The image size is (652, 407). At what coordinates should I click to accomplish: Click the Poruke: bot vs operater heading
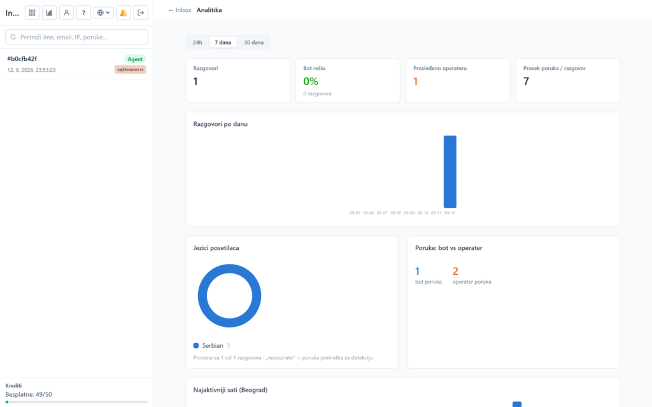tap(449, 248)
